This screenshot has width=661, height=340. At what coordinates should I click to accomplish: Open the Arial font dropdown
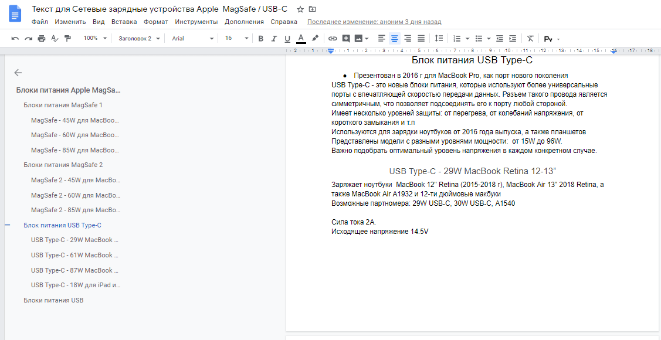point(193,38)
